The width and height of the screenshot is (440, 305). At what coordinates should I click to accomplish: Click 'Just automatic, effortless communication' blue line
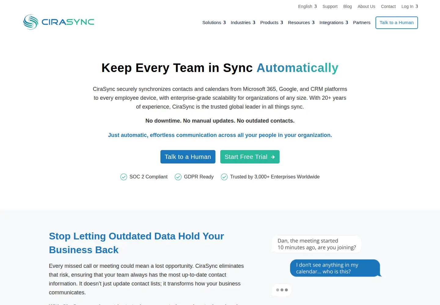point(220,135)
